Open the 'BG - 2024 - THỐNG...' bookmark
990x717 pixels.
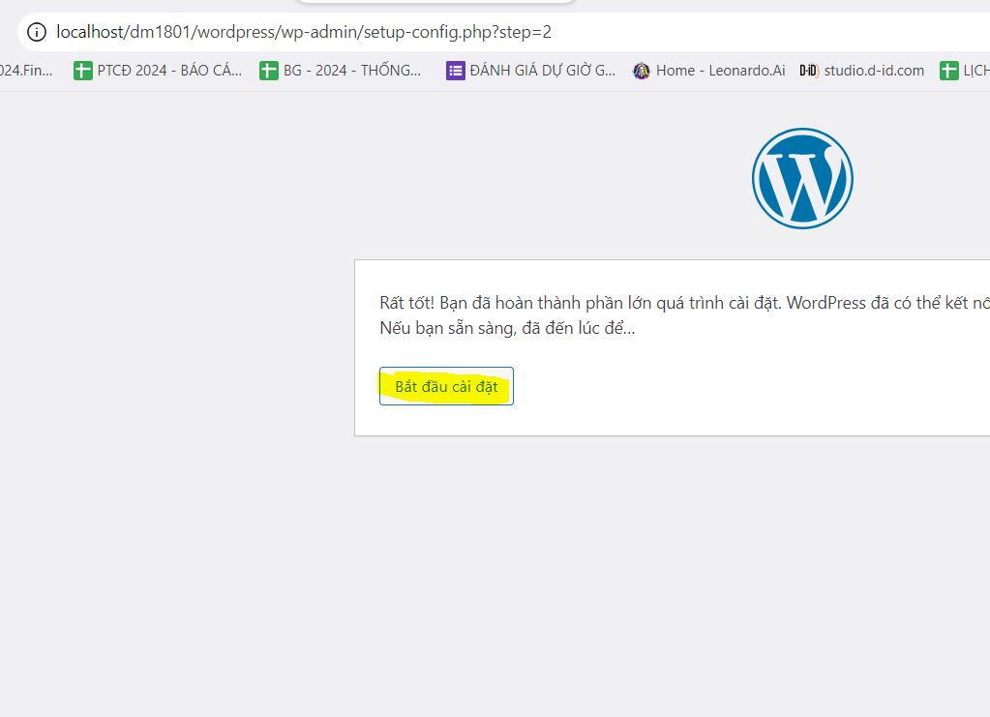click(x=341, y=70)
